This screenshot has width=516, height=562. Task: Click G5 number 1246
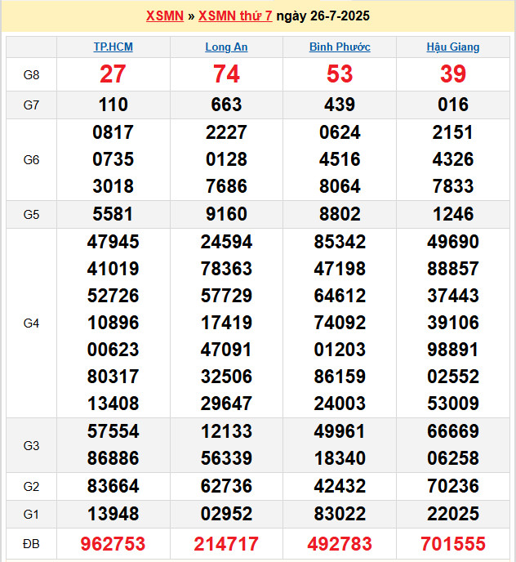[x=453, y=214]
